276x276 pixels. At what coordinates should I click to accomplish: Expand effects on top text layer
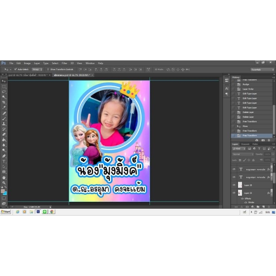(x=272, y=169)
